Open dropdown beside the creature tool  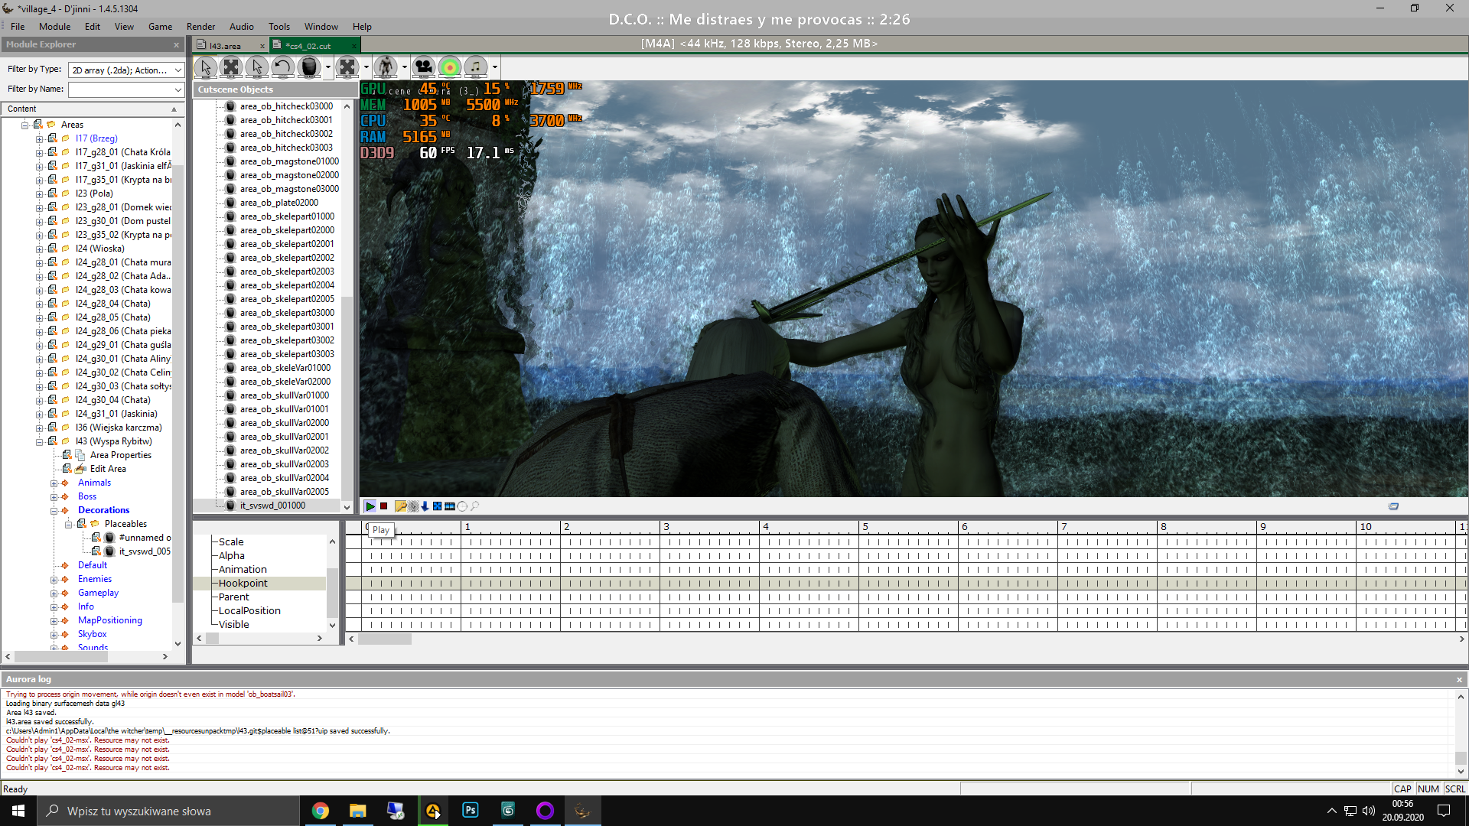[405, 67]
